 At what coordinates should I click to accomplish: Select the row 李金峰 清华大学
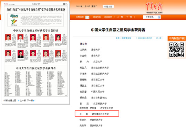coord(90,56)
